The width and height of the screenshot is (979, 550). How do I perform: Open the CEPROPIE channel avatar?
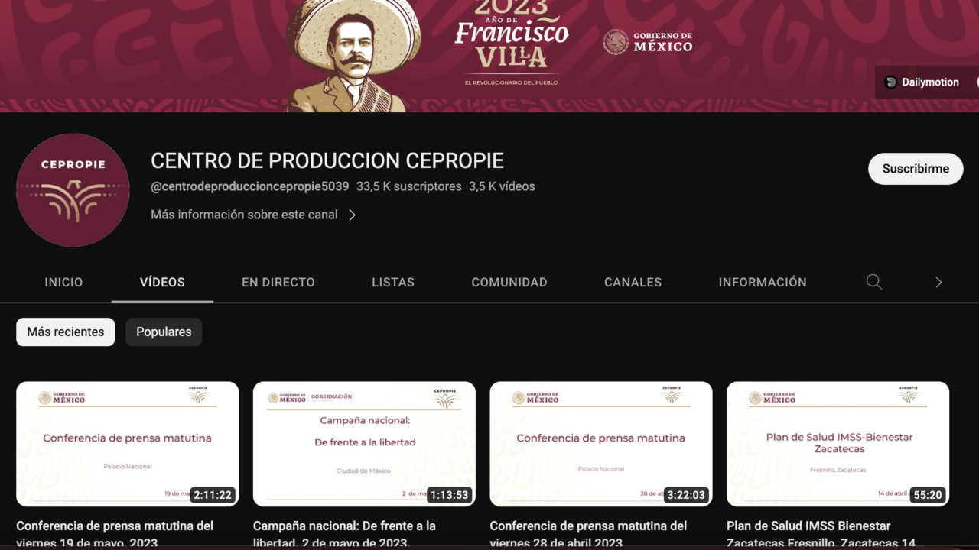73,190
